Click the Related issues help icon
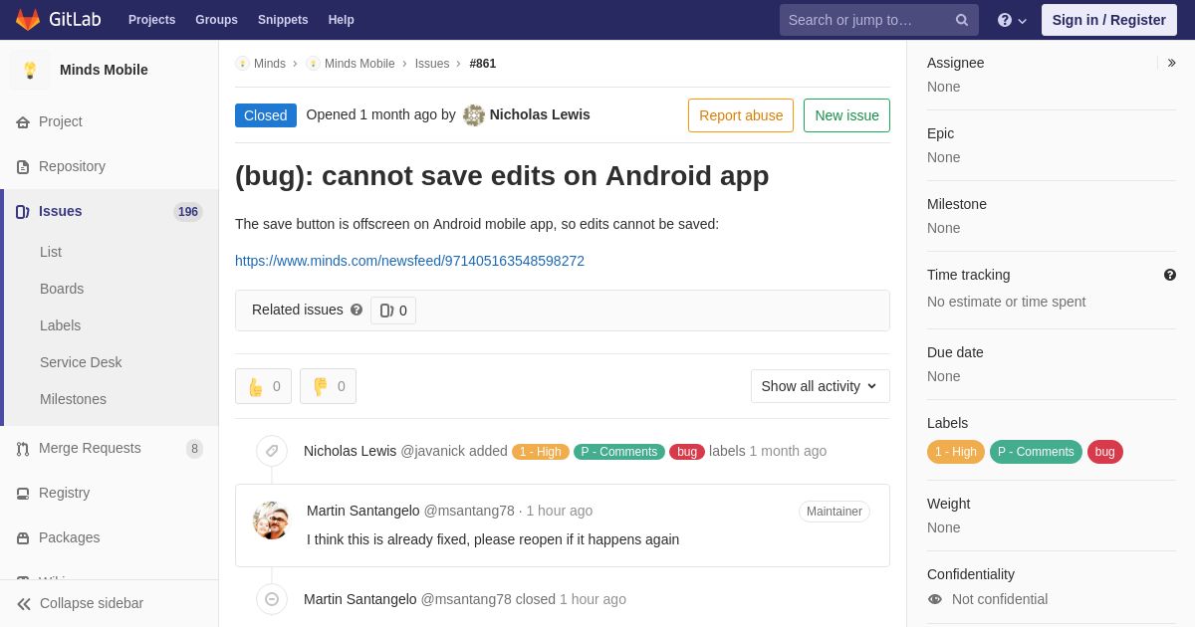1195x627 pixels. pyautogui.click(x=357, y=310)
